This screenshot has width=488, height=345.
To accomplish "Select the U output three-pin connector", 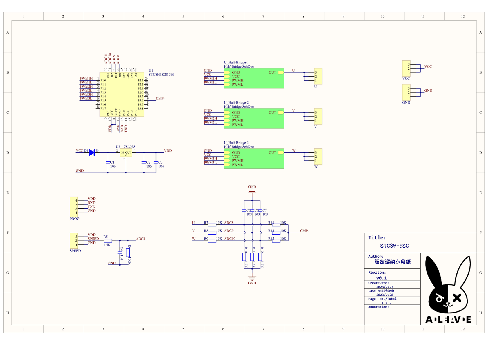I will point(318,76).
